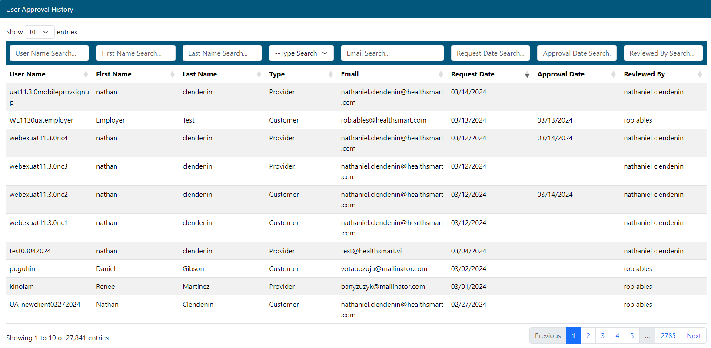The image size is (711, 348).
Task: Click the User Name Search field
Action: [x=49, y=53]
